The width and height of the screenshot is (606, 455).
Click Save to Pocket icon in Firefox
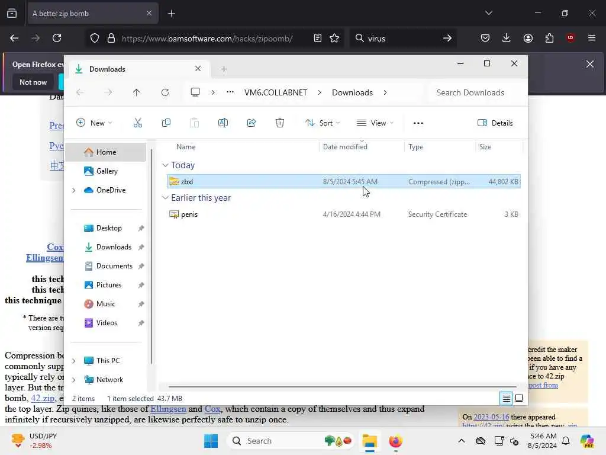[485, 38]
